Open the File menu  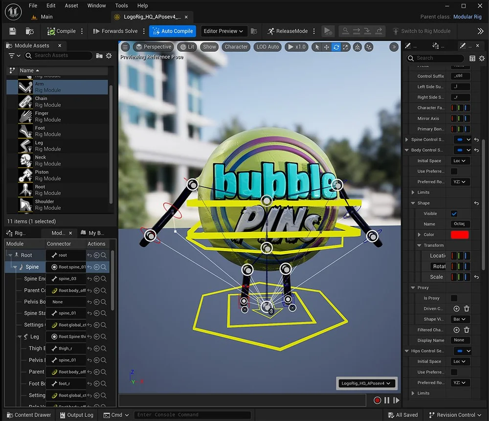[33, 5]
